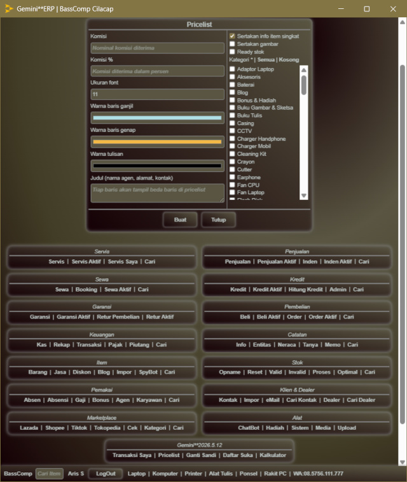The width and height of the screenshot is (407, 482).
Task: Minimize the Gemini ERP window
Action: point(341,9)
